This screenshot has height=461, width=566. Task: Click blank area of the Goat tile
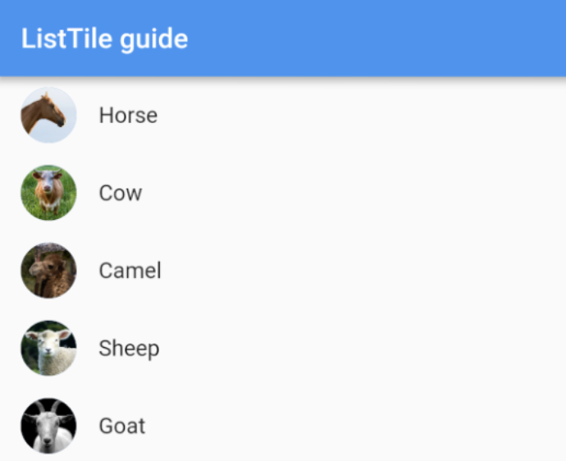click(361, 426)
